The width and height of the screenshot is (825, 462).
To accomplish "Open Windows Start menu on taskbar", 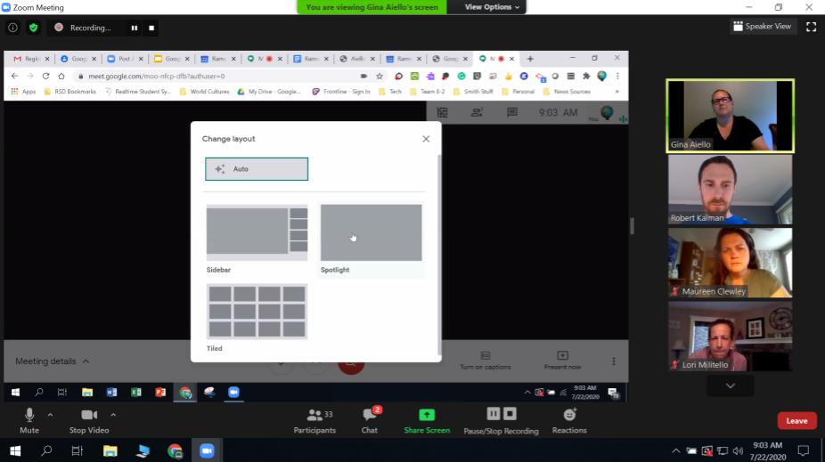I will click(x=15, y=451).
